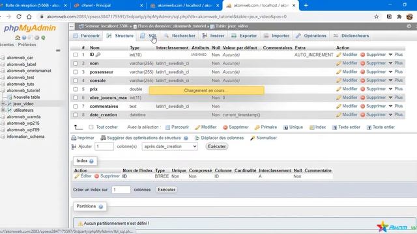Click Exécuter to add columns

tap(217, 146)
